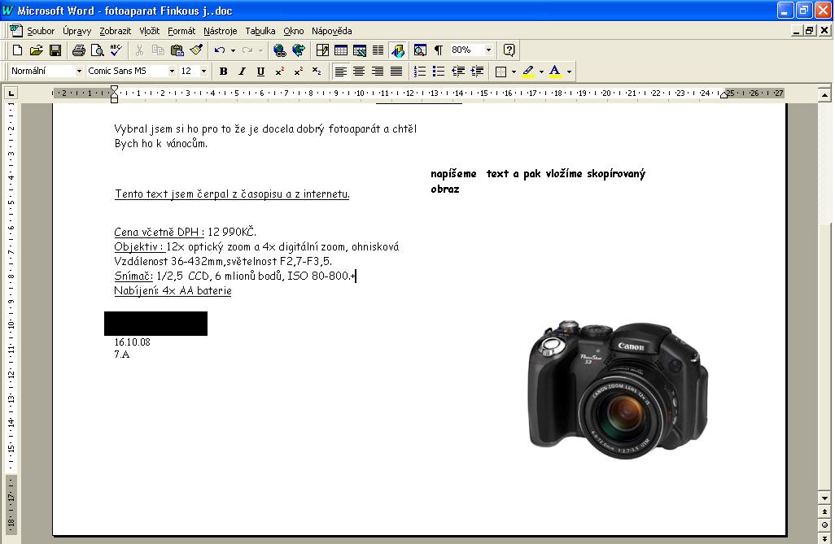Toggle Bold formatting
835x544 pixels.
pyautogui.click(x=224, y=72)
